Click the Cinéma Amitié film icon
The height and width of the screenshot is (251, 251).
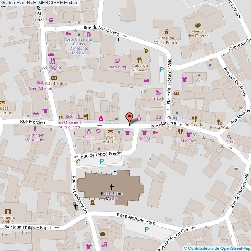8,211
